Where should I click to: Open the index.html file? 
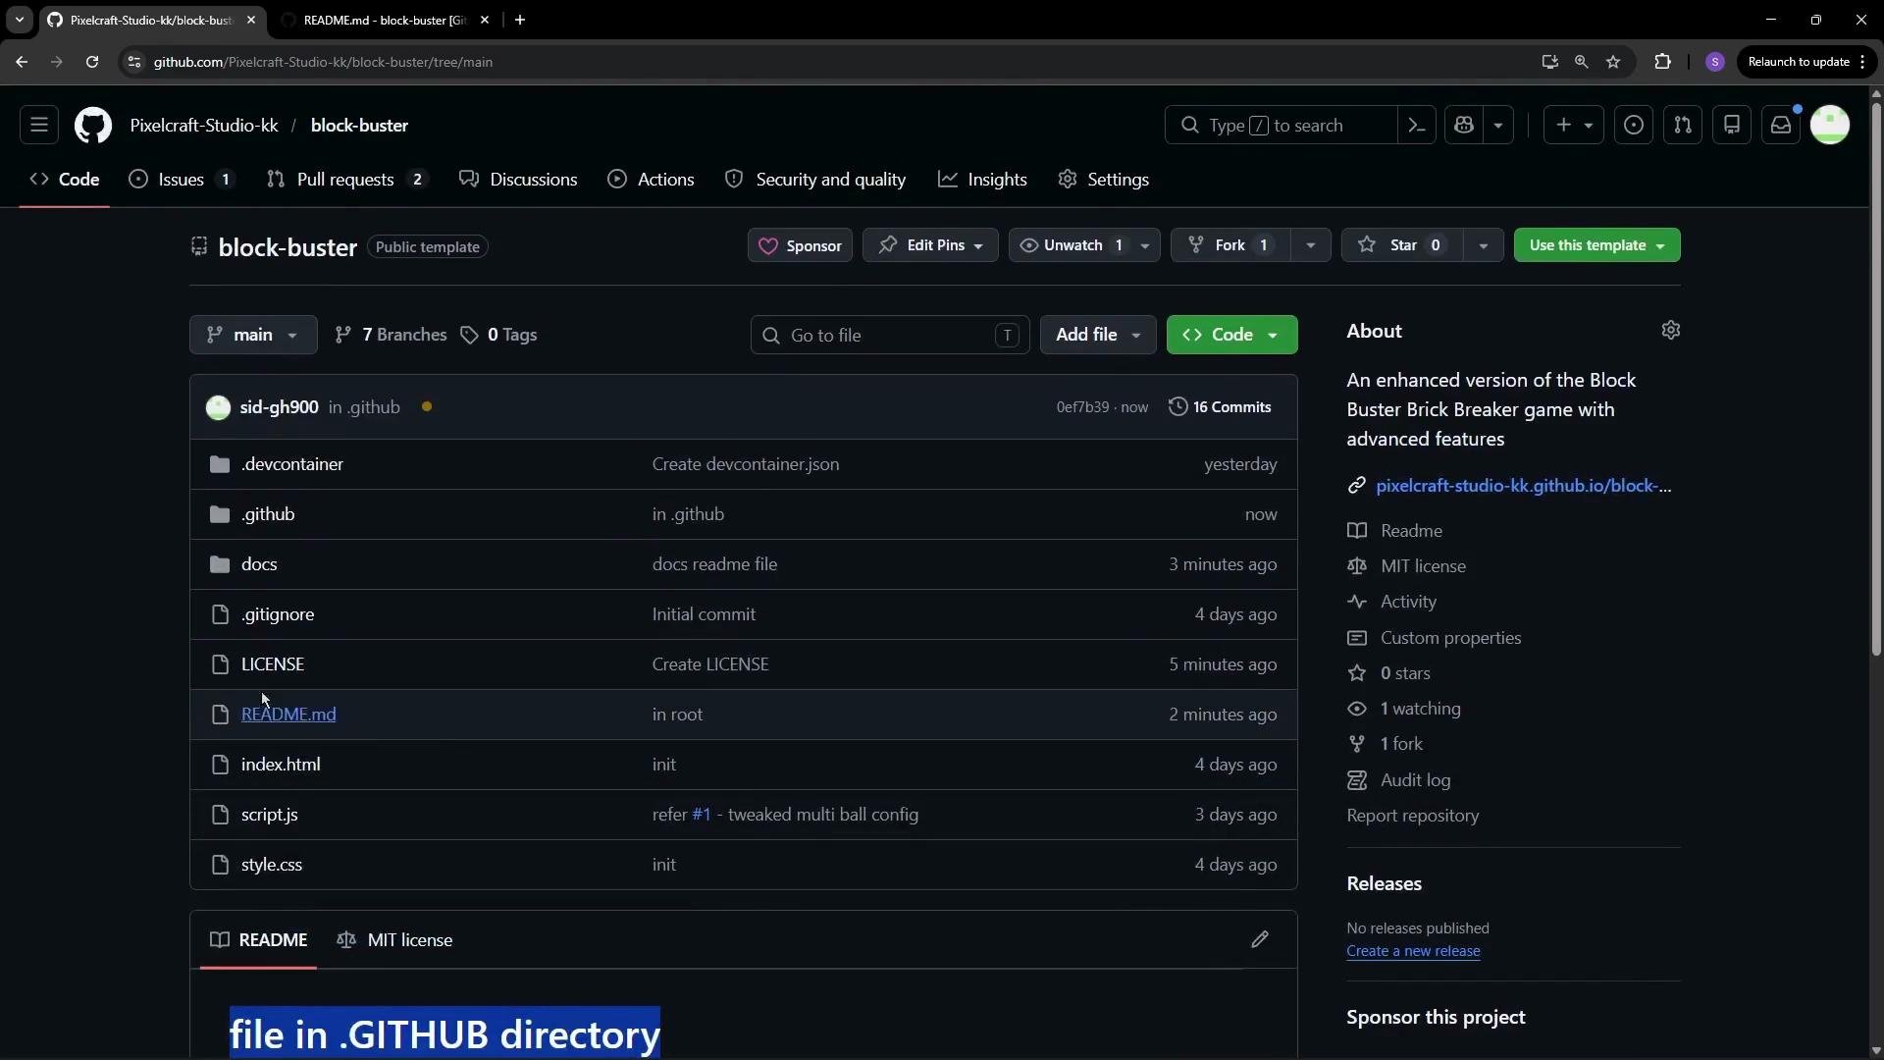(x=281, y=765)
